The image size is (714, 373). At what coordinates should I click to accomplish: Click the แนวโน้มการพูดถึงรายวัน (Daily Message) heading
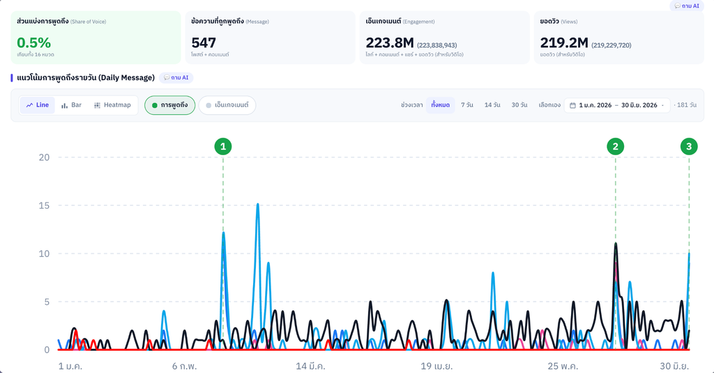pyautogui.click(x=86, y=78)
